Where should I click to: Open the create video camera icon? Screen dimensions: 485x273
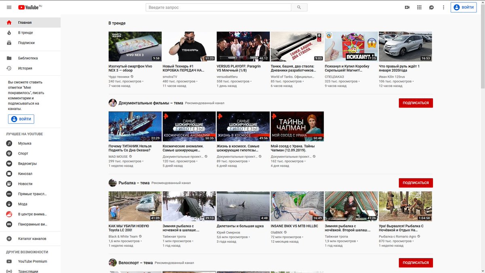(x=407, y=7)
